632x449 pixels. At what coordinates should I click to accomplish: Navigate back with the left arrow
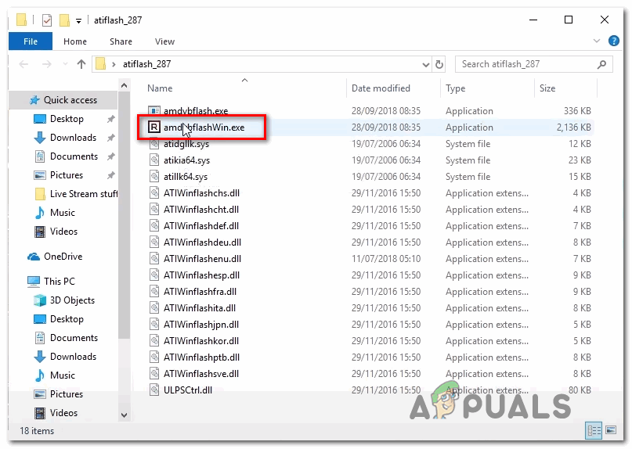coord(23,64)
